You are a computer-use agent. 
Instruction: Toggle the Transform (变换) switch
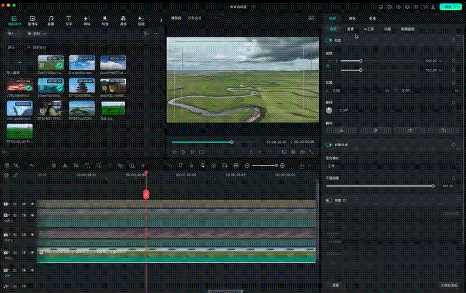(329, 41)
